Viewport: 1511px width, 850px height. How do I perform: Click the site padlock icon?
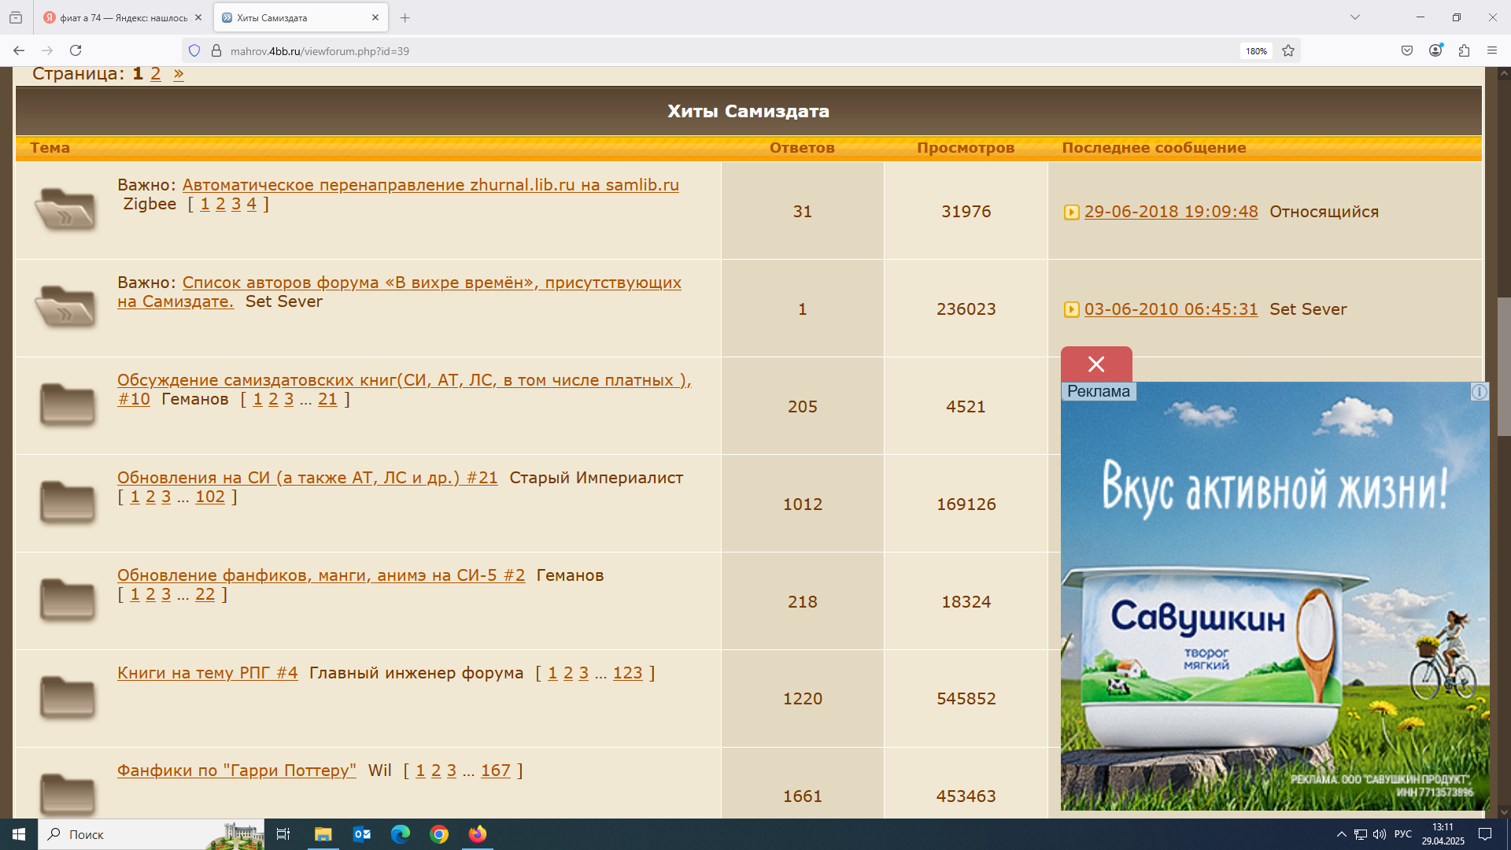click(x=216, y=50)
